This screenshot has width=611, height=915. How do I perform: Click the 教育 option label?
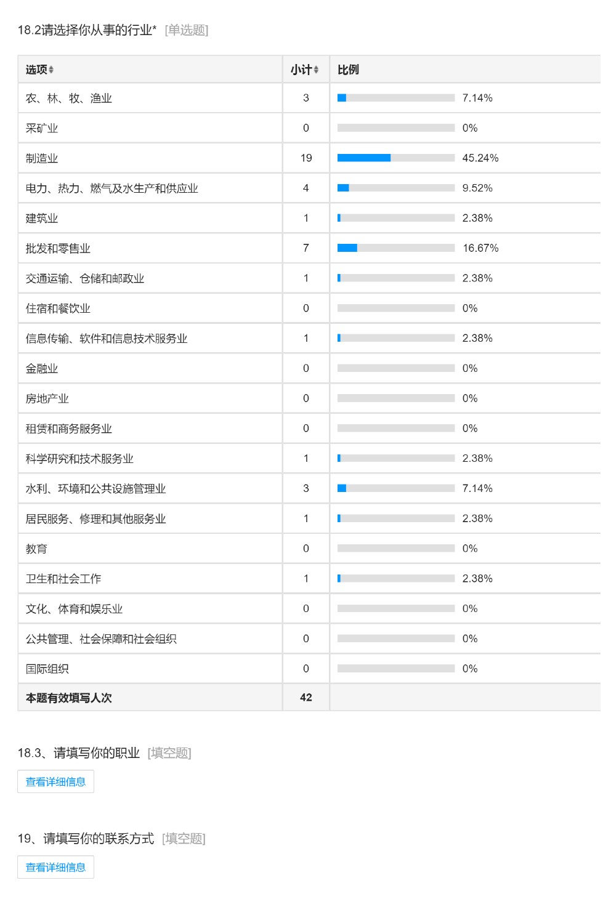pos(36,549)
